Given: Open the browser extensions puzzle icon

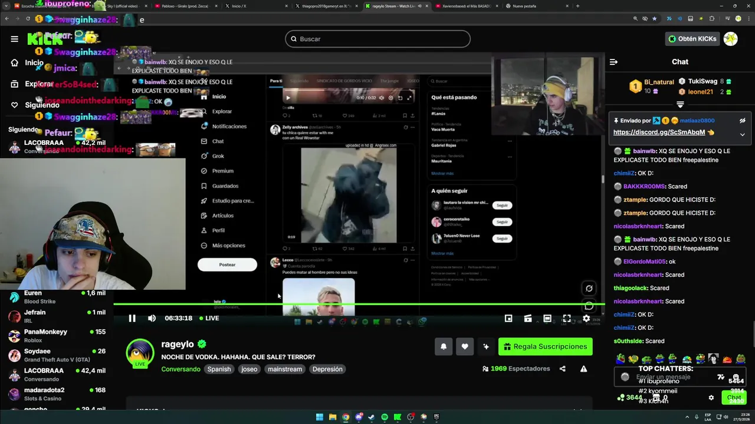Looking at the screenshot, I should [x=711, y=19].
